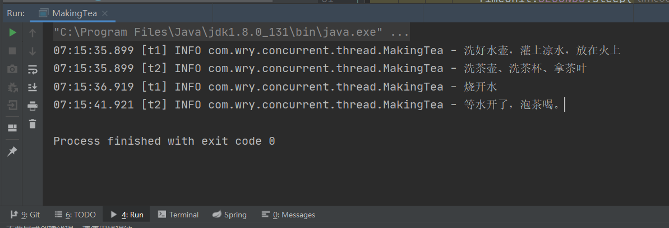This screenshot has width=669, height=228.
Task: Click the java.exe command line in console
Action: [231, 32]
